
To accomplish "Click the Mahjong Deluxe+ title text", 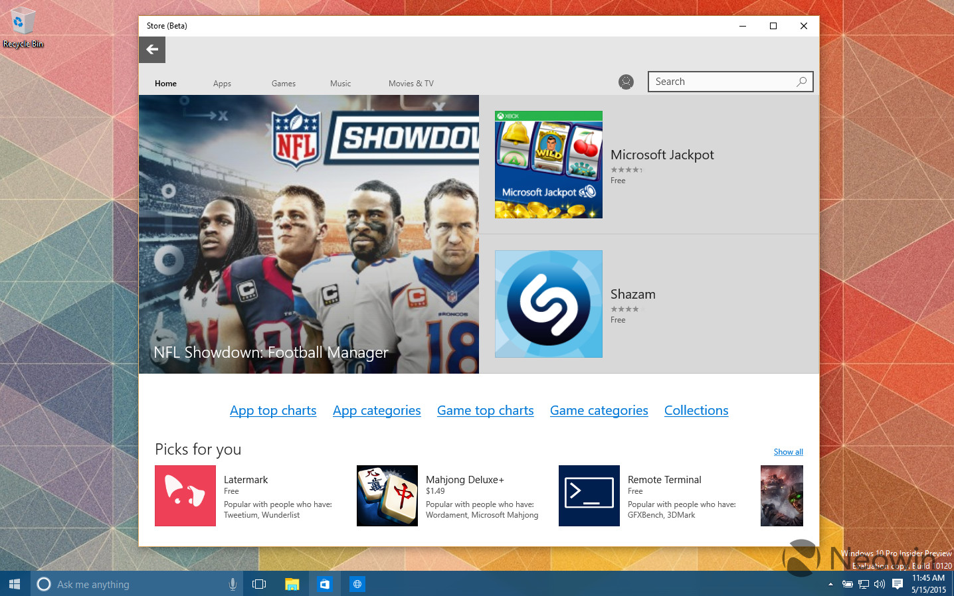I will (x=465, y=480).
